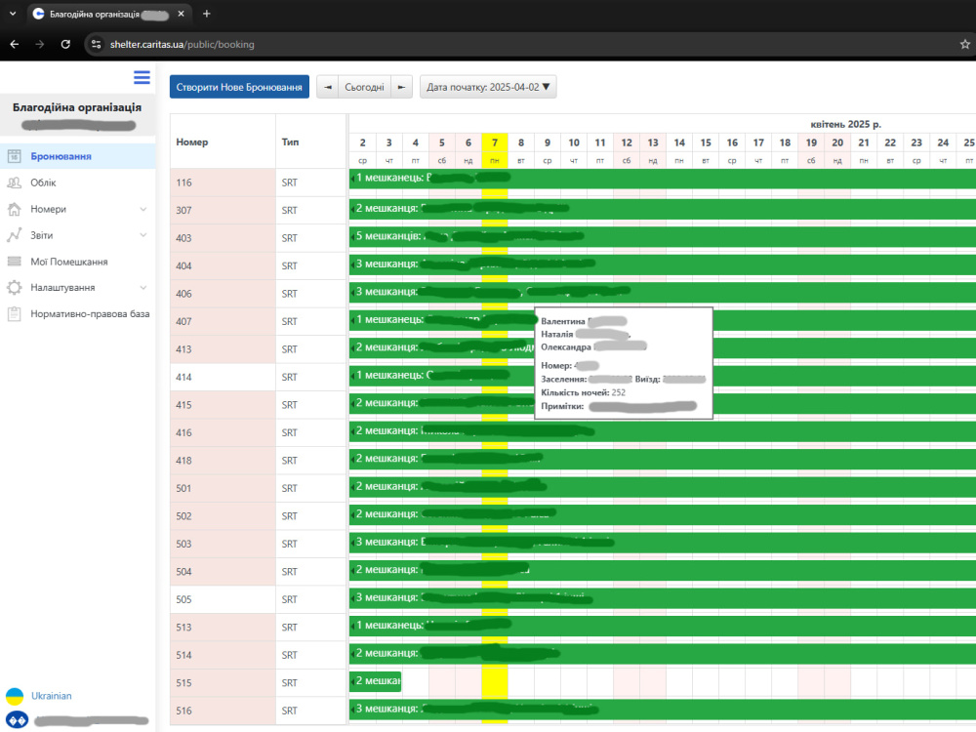Click the Номери house icon
Screen dimensions: 976x732
15,209
